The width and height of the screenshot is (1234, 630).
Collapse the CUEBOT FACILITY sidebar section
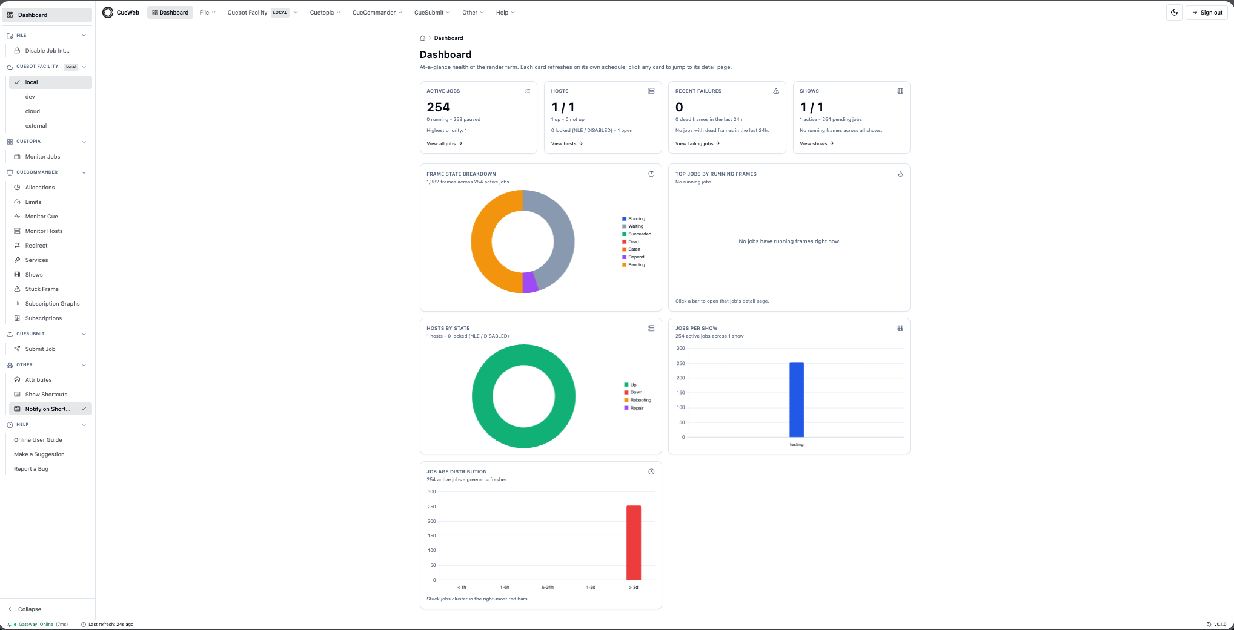coord(84,67)
